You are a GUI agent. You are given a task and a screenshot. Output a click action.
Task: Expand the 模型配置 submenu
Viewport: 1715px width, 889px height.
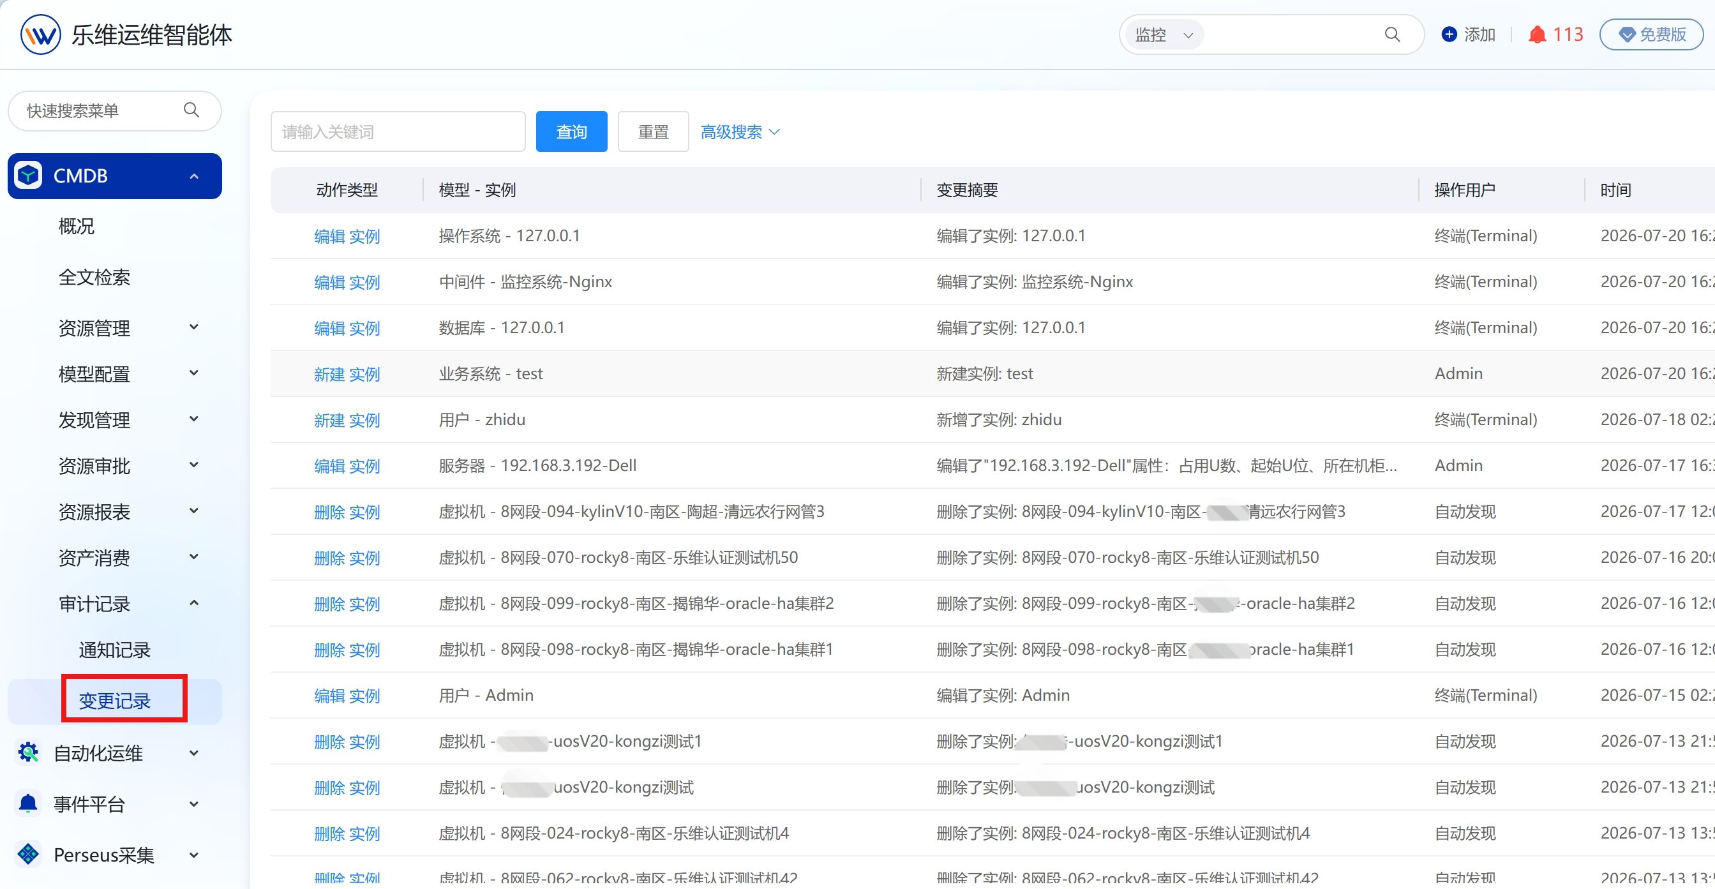tap(194, 373)
